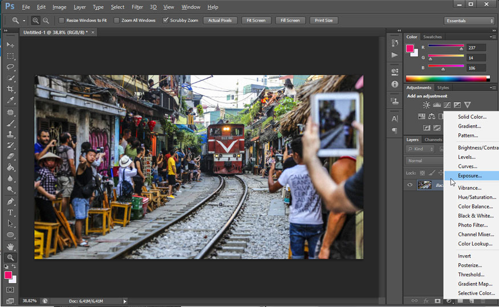Select the Rectangular Marquee tool
Viewport: 499px width, 307px height.
(10, 56)
